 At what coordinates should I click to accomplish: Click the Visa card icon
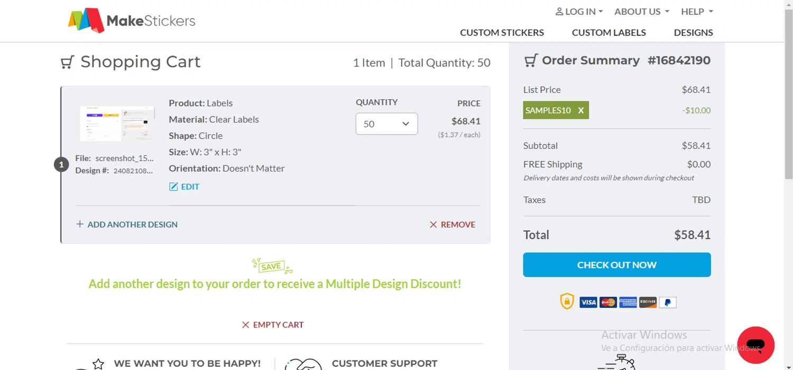coord(588,302)
